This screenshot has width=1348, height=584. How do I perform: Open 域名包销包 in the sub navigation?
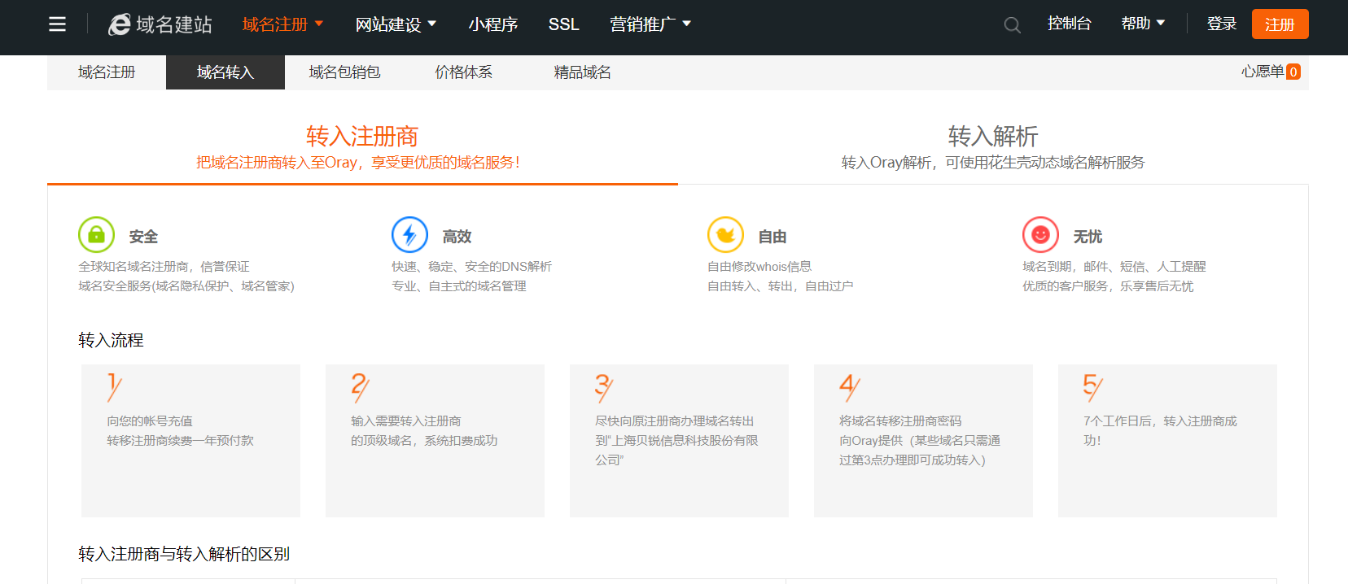(x=344, y=72)
